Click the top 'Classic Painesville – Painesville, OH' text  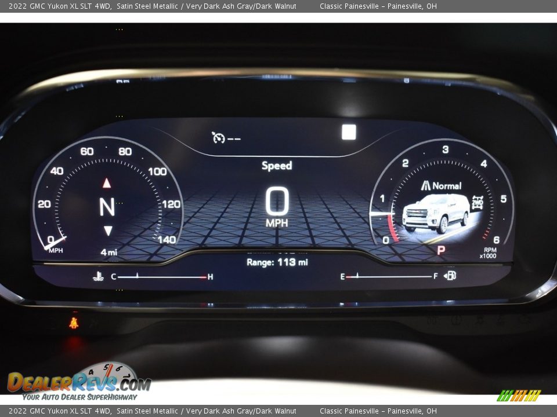pos(378,6)
